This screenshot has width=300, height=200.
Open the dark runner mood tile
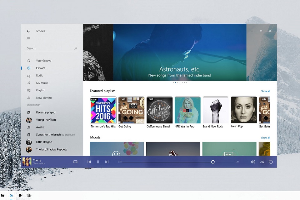tap(173, 149)
